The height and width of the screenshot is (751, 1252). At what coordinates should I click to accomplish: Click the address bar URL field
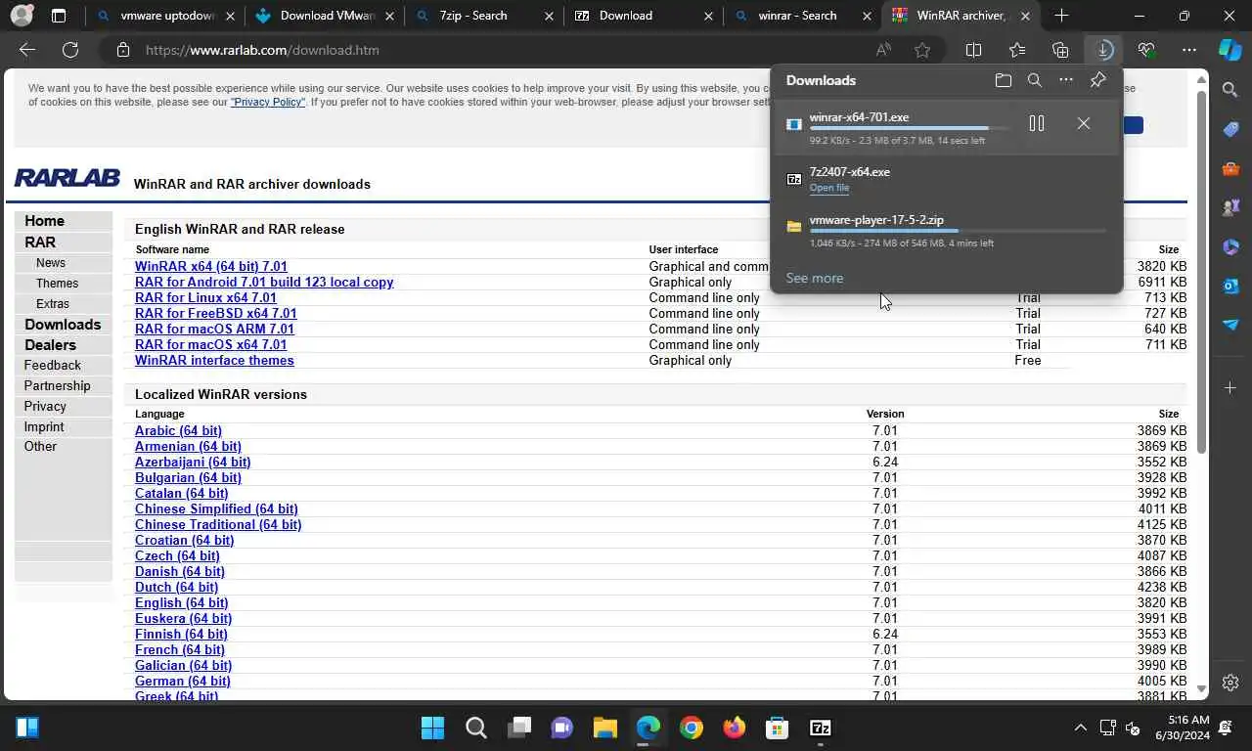499,50
